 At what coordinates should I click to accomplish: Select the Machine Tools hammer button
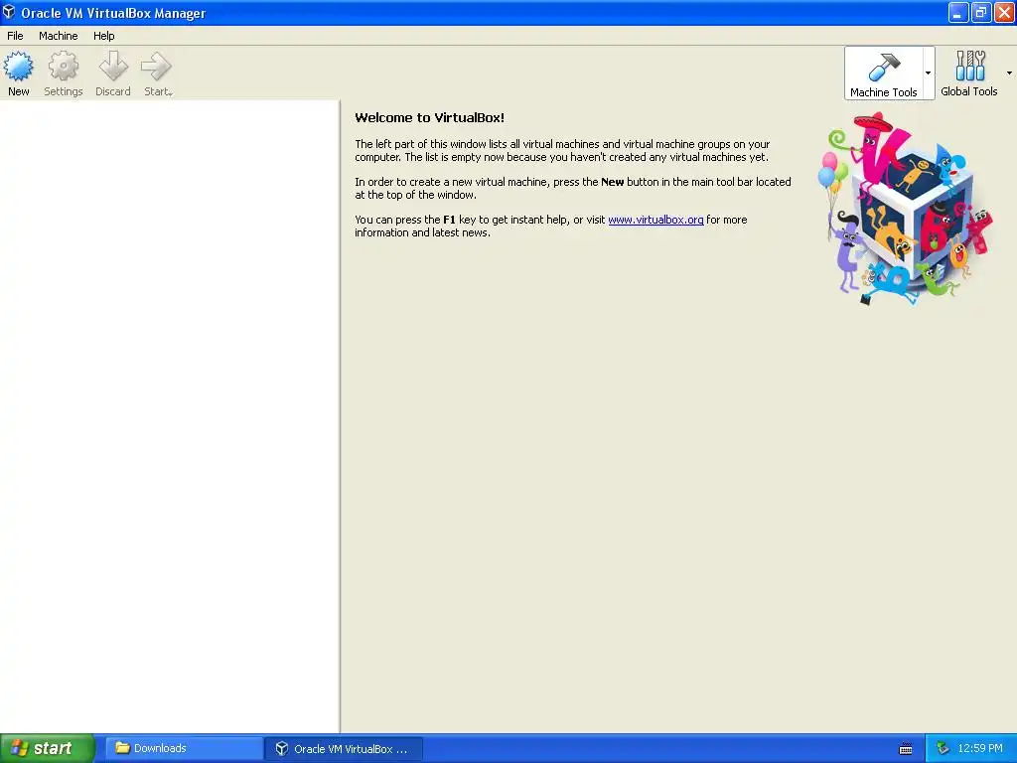pyautogui.click(x=883, y=74)
